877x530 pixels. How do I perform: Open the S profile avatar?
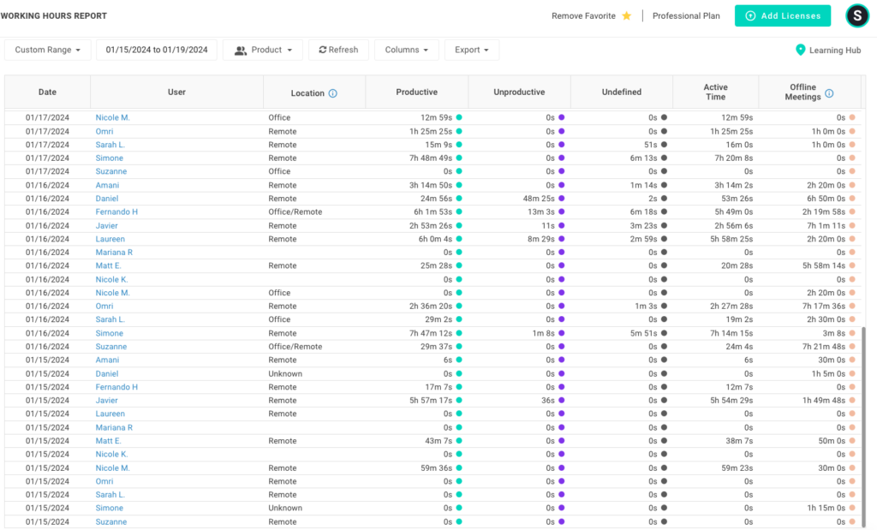(856, 15)
